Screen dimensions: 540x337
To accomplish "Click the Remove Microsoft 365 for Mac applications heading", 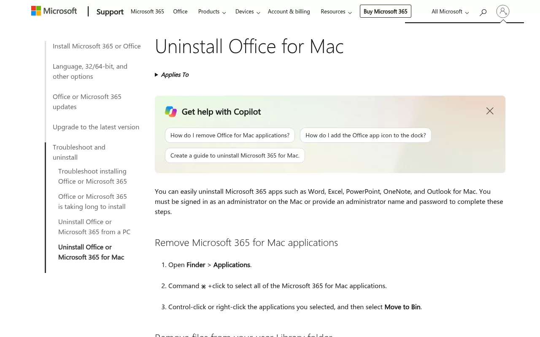I will click(x=246, y=243).
